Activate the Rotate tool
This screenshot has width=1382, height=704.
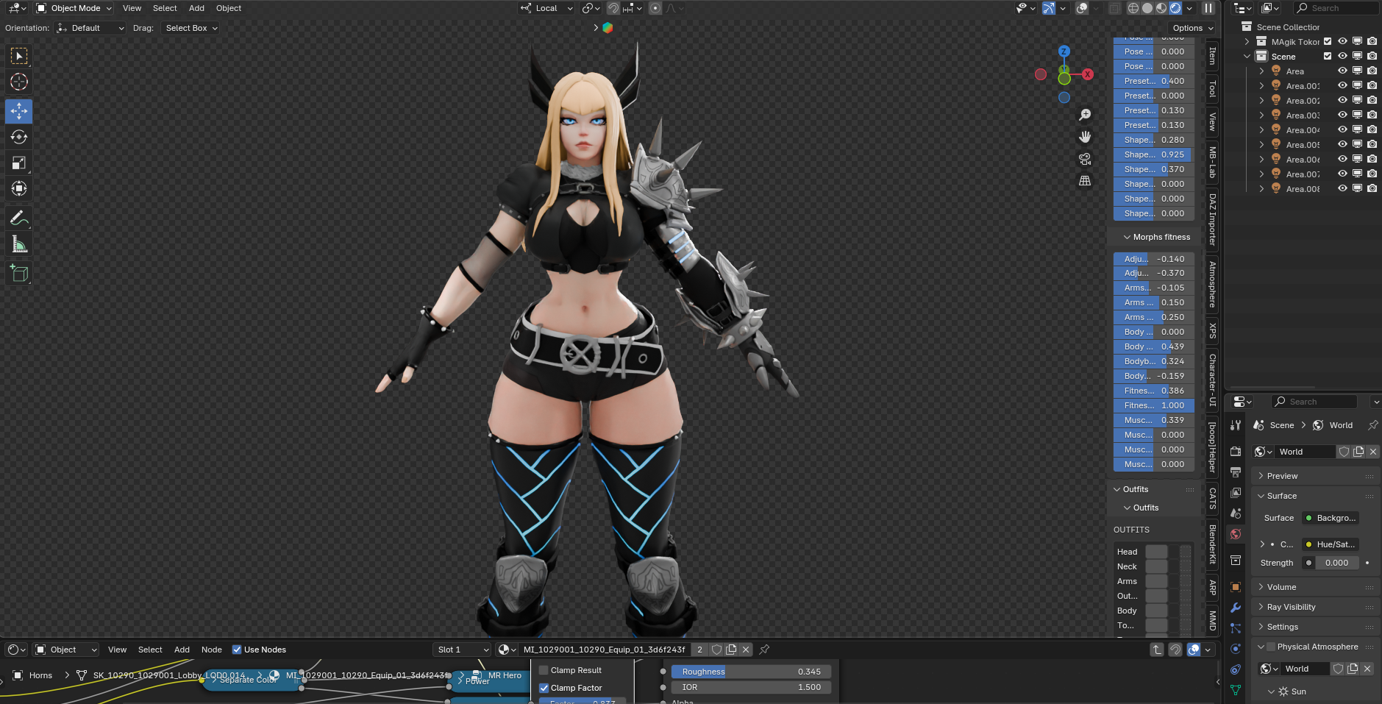(x=19, y=137)
